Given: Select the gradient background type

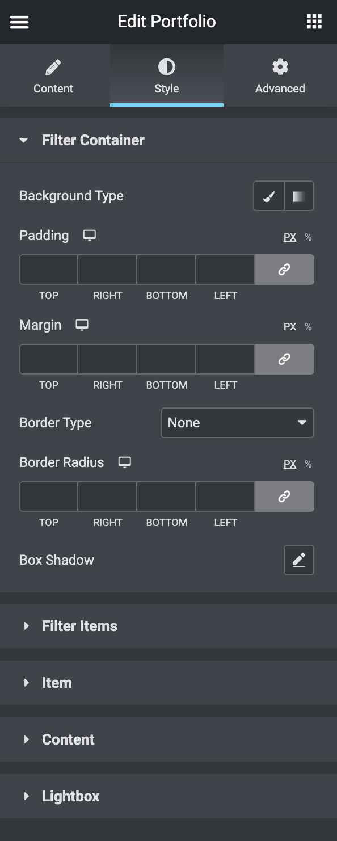Looking at the screenshot, I should (299, 195).
